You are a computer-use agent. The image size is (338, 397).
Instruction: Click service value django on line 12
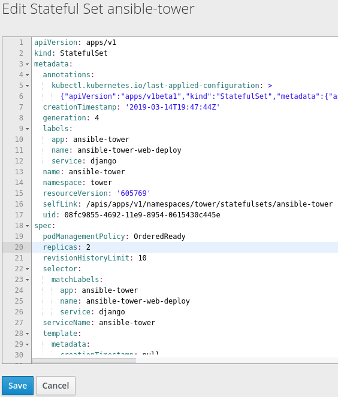[x=103, y=161]
